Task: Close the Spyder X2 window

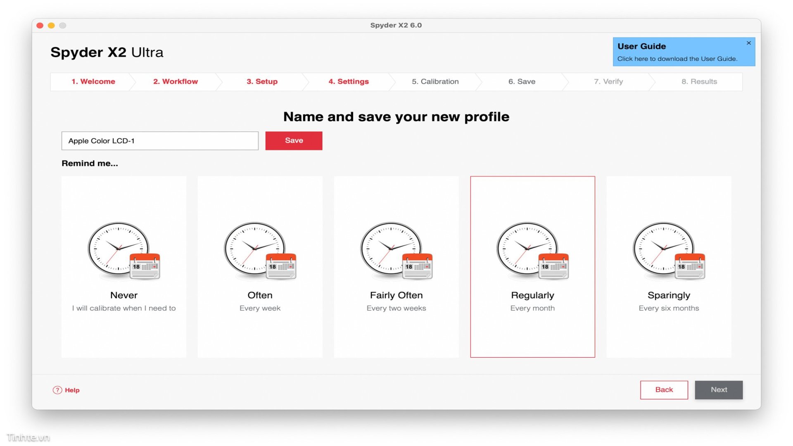Action: point(40,26)
